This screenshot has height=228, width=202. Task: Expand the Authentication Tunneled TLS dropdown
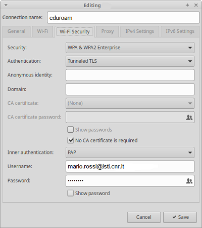pos(130,61)
